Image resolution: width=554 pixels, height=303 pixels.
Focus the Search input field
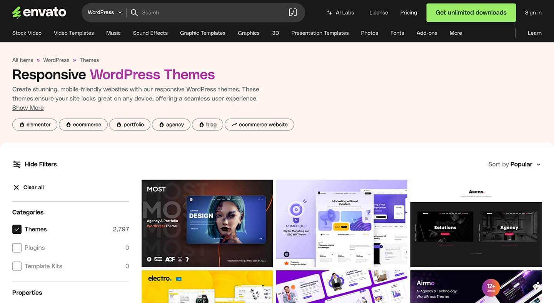[212, 13]
